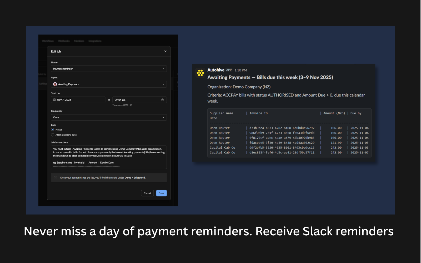This screenshot has height=263, width=421.
Task: Click the 'Demo > Scheduled' text in the hint
Action: tap(135, 178)
